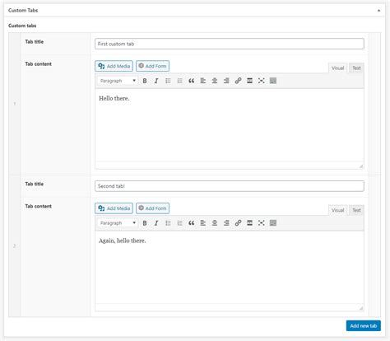Image resolution: width=390 pixels, height=341 pixels.
Task: Toggle bold in first tab editor
Action: tap(145, 81)
